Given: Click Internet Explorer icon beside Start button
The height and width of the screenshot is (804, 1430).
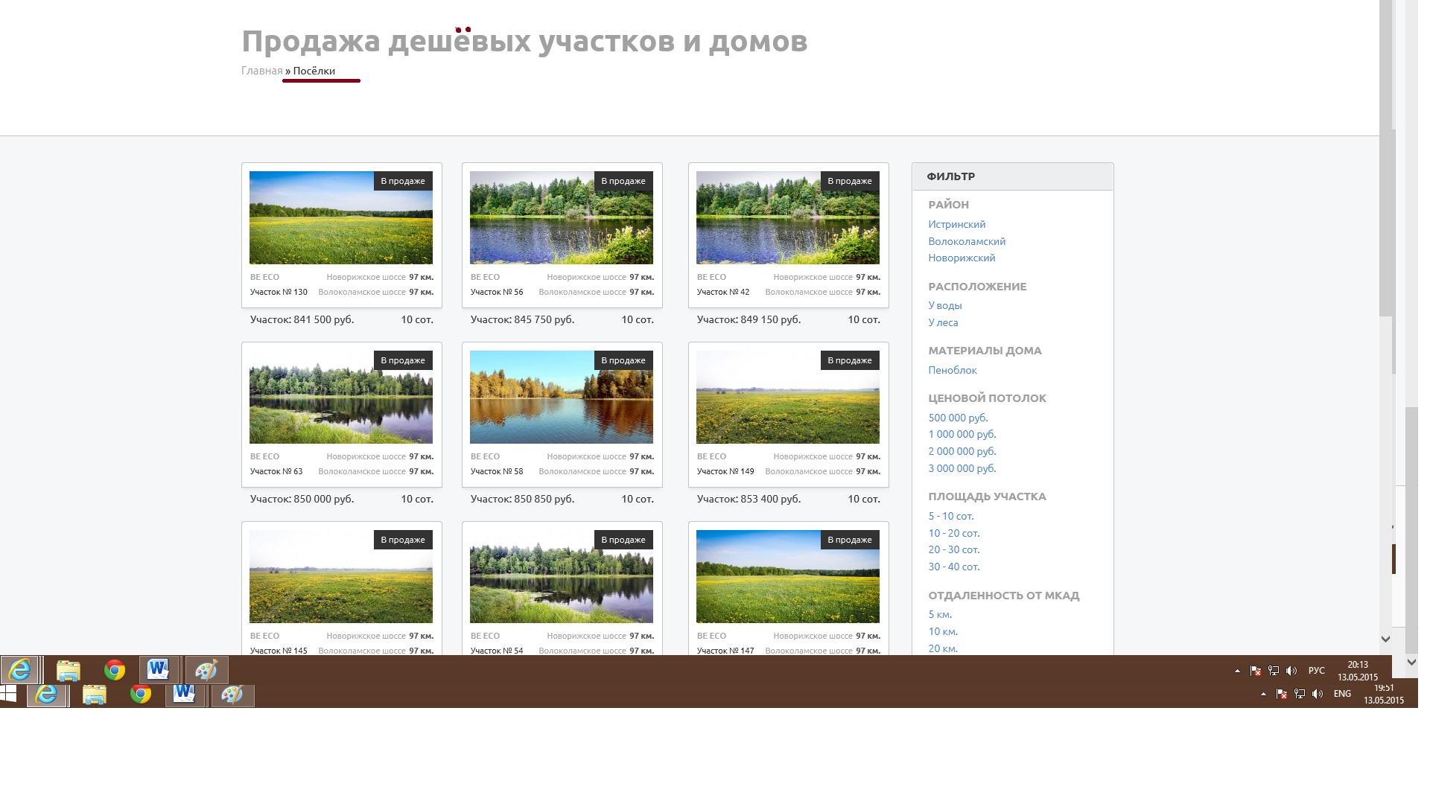Looking at the screenshot, I should point(47,695).
